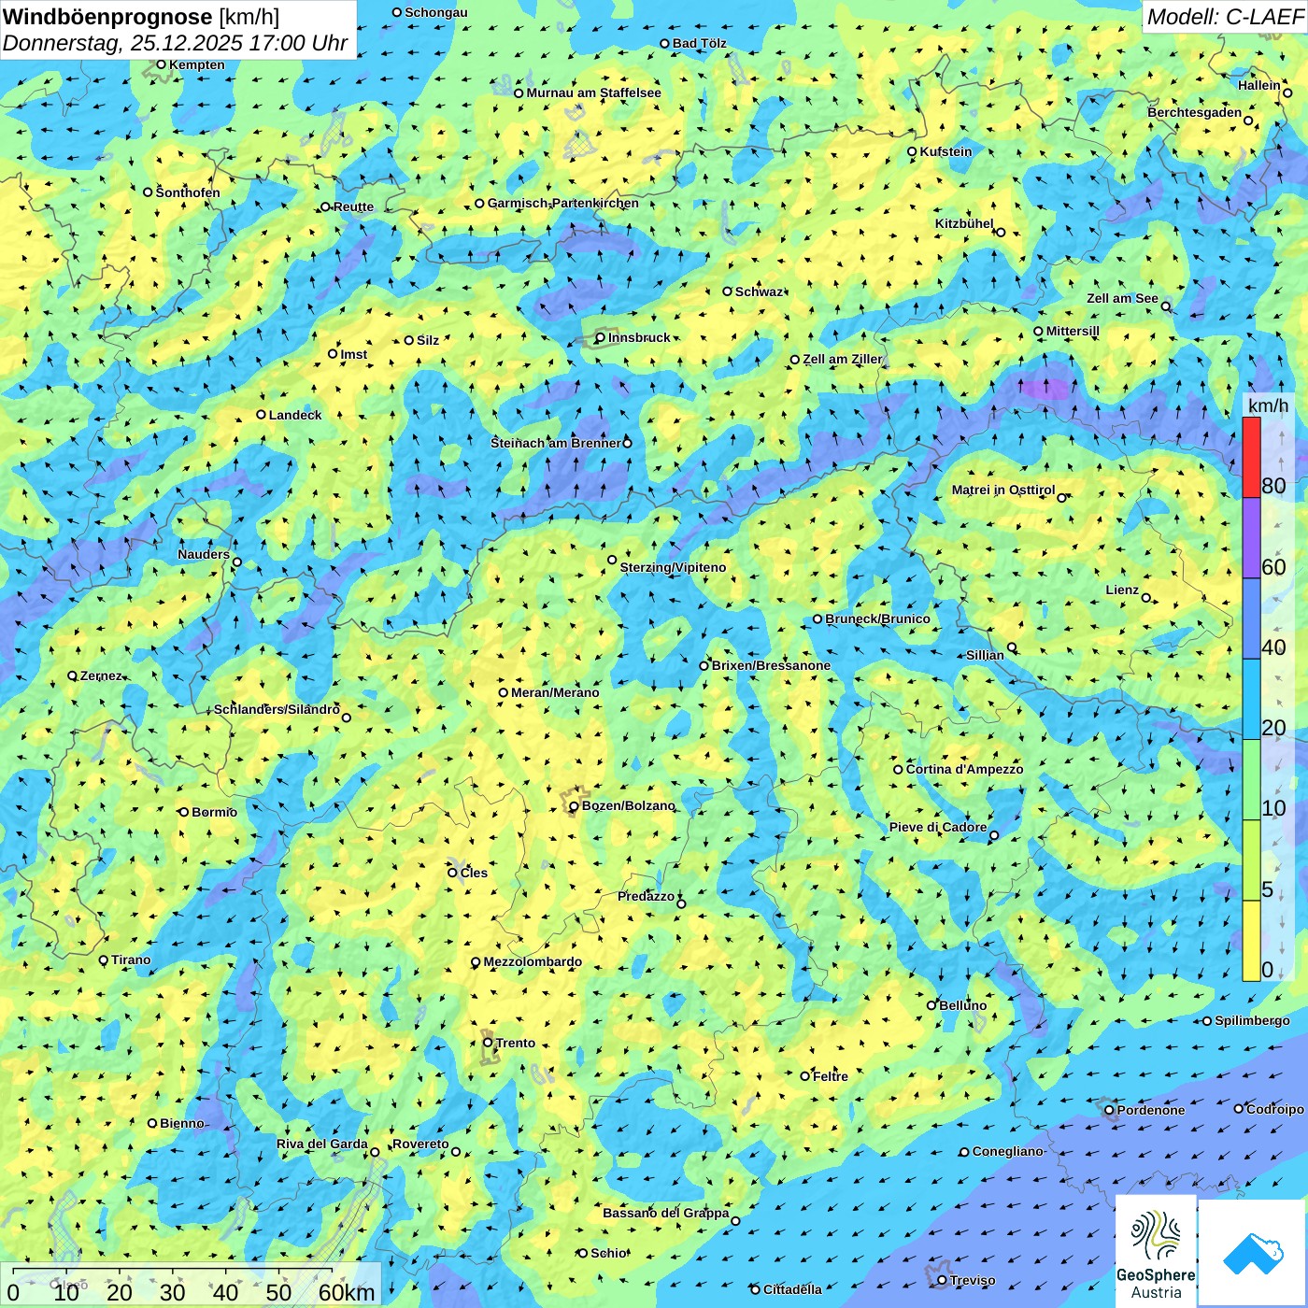
Task: Click the Lienz city label
Action: [1122, 590]
